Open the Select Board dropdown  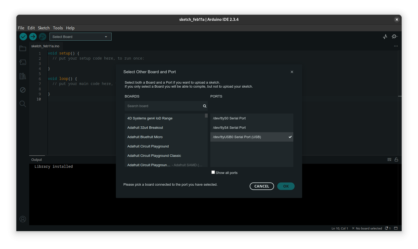click(x=81, y=37)
